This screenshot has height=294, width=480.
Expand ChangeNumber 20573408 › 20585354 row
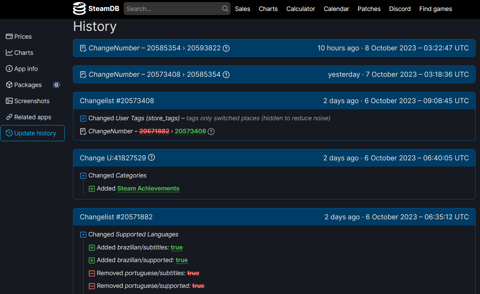(x=274, y=74)
